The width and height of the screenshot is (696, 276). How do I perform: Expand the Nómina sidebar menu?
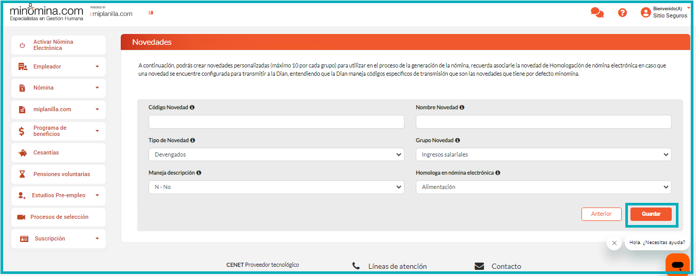[x=58, y=88]
